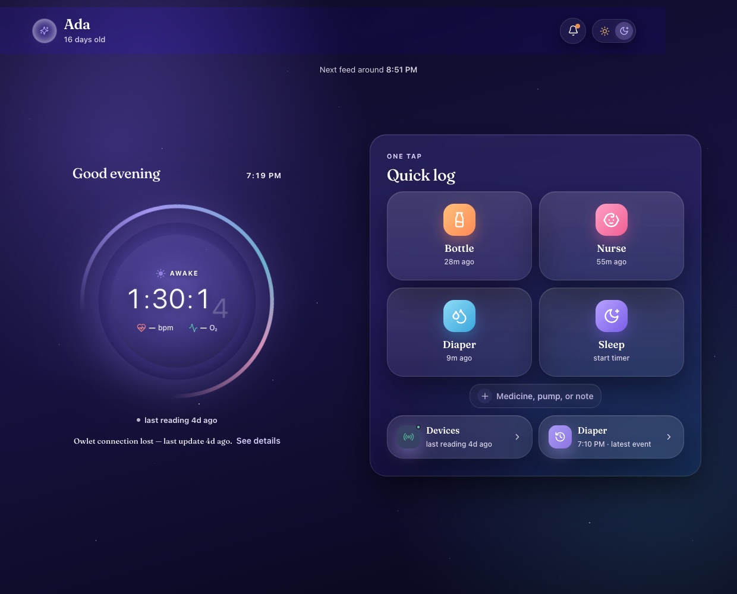Click the circular awake progress ring
737x594 pixels.
click(x=177, y=301)
